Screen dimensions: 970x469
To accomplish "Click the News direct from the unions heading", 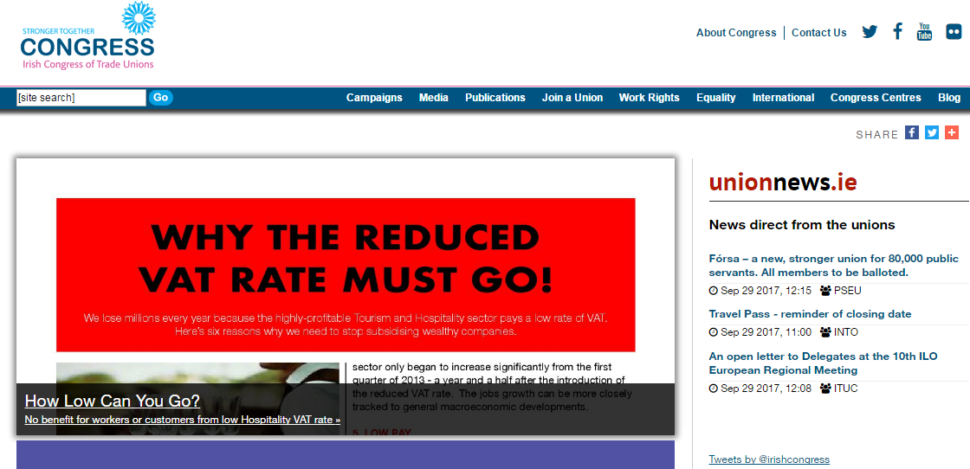I will (x=802, y=225).
